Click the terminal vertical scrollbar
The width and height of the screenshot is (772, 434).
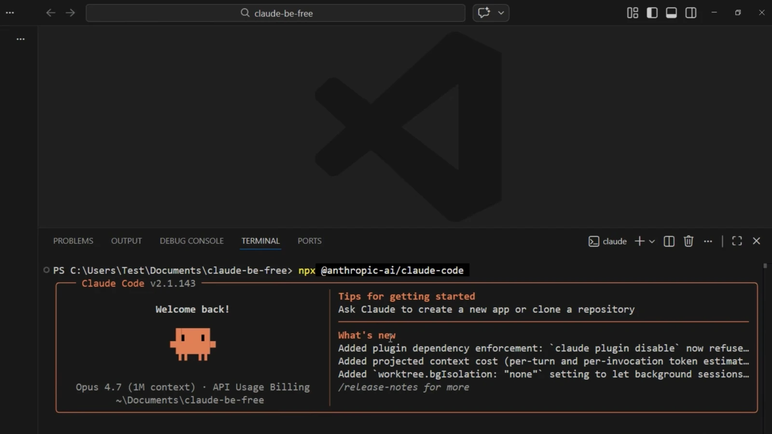(x=765, y=348)
